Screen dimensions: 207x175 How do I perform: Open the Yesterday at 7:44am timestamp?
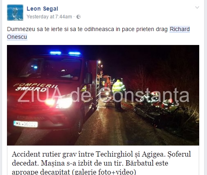49,17
